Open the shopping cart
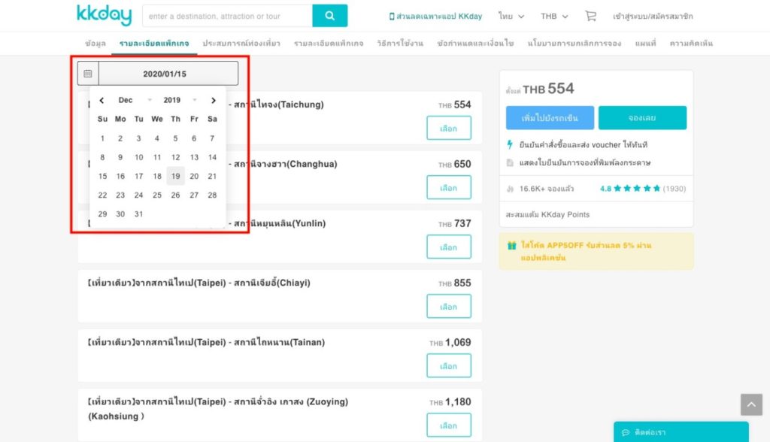The height and width of the screenshot is (442, 770). point(590,16)
